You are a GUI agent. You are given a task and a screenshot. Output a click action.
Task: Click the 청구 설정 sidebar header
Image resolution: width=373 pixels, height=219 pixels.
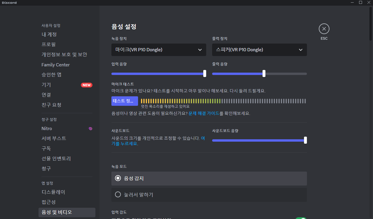(x=49, y=119)
